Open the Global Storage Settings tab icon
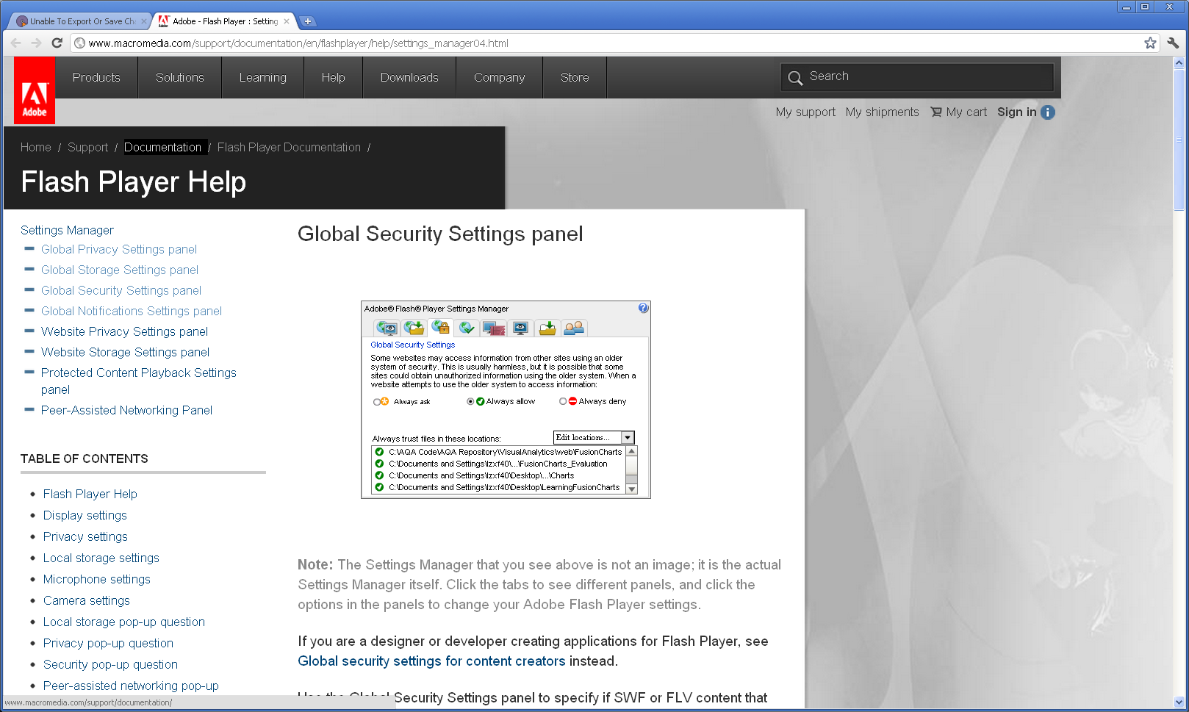The width and height of the screenshot is (1189, 712). (x=414, y=328)
